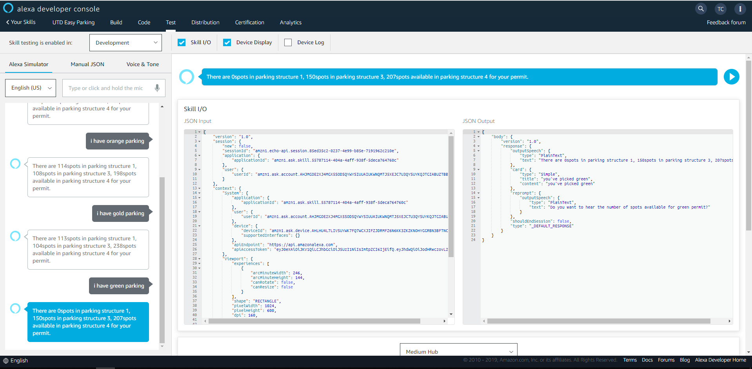Open the TC user account avatar
The image size is (752, 369).
pos(721,9)
